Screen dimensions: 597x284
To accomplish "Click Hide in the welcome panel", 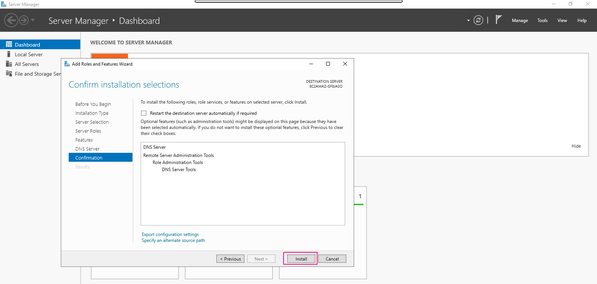I will point(576,146).
